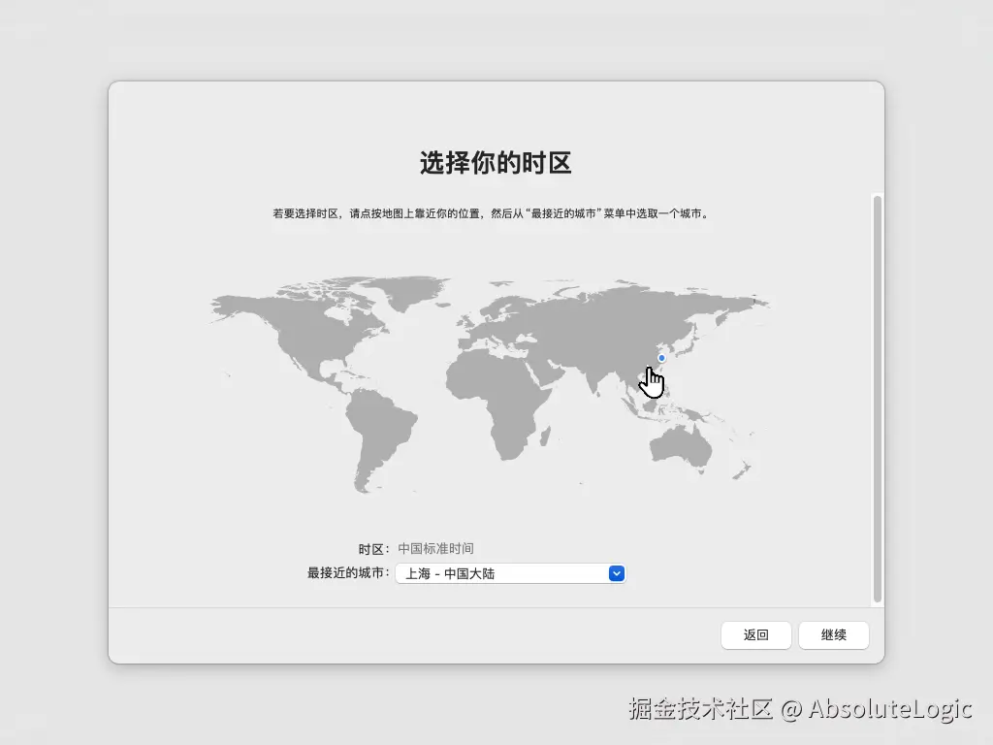Click the 返回 (Back) button
Image resolution: width=993 pixels, height=745 pixels.
point(755,634)
